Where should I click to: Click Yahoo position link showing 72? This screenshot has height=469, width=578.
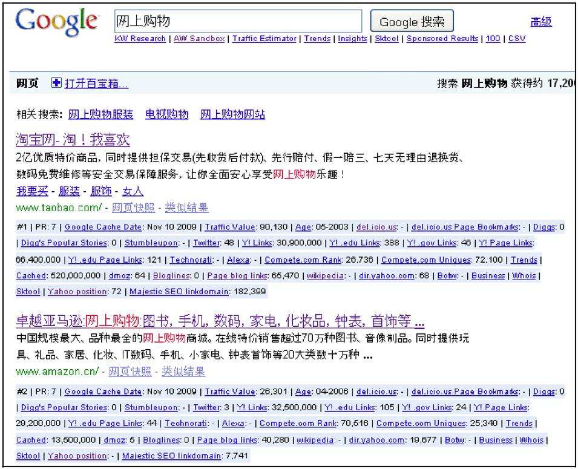[77, 292]
